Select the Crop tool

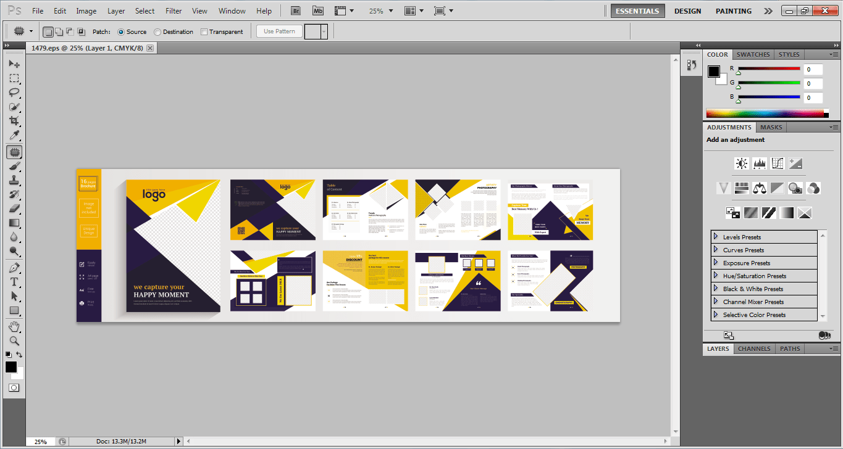tap(14, 122)
